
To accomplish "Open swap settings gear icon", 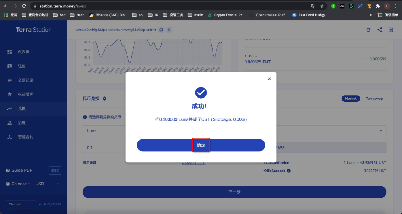I will pyautogui.click(x=104, y=98).
